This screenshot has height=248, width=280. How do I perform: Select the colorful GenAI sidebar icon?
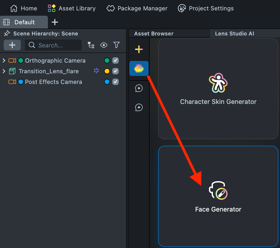pos(139,68)
